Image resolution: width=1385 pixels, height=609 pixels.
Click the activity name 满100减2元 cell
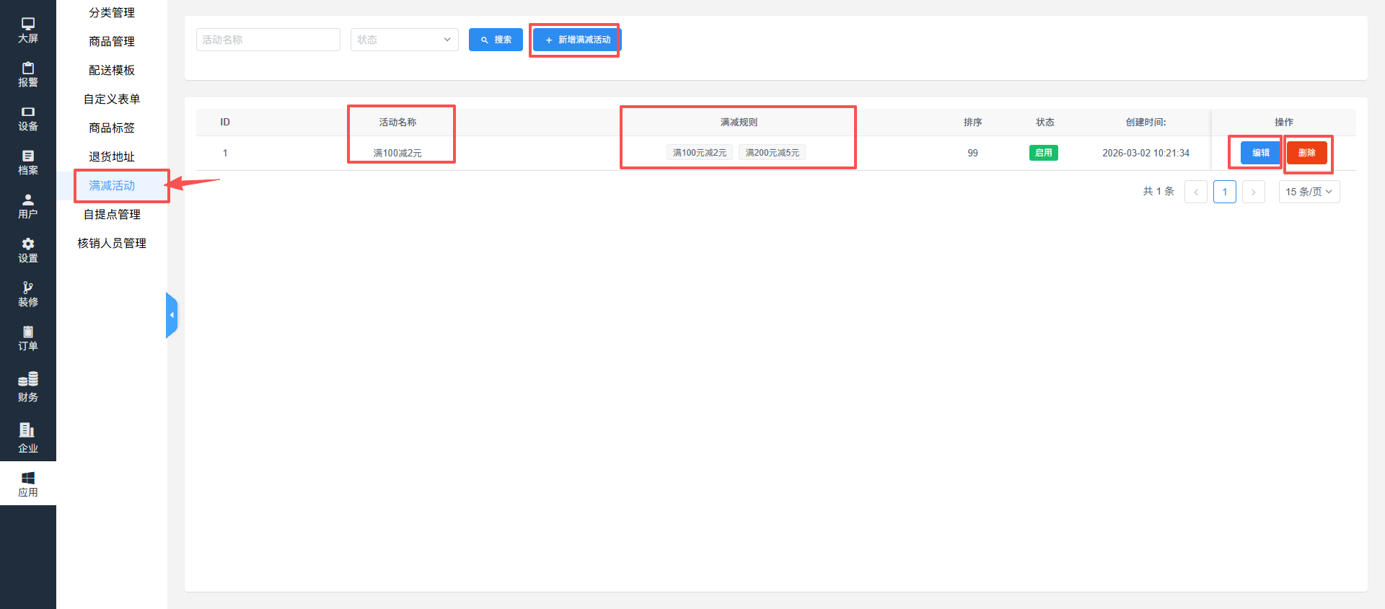pyautogui.click(x=397, y=154)
